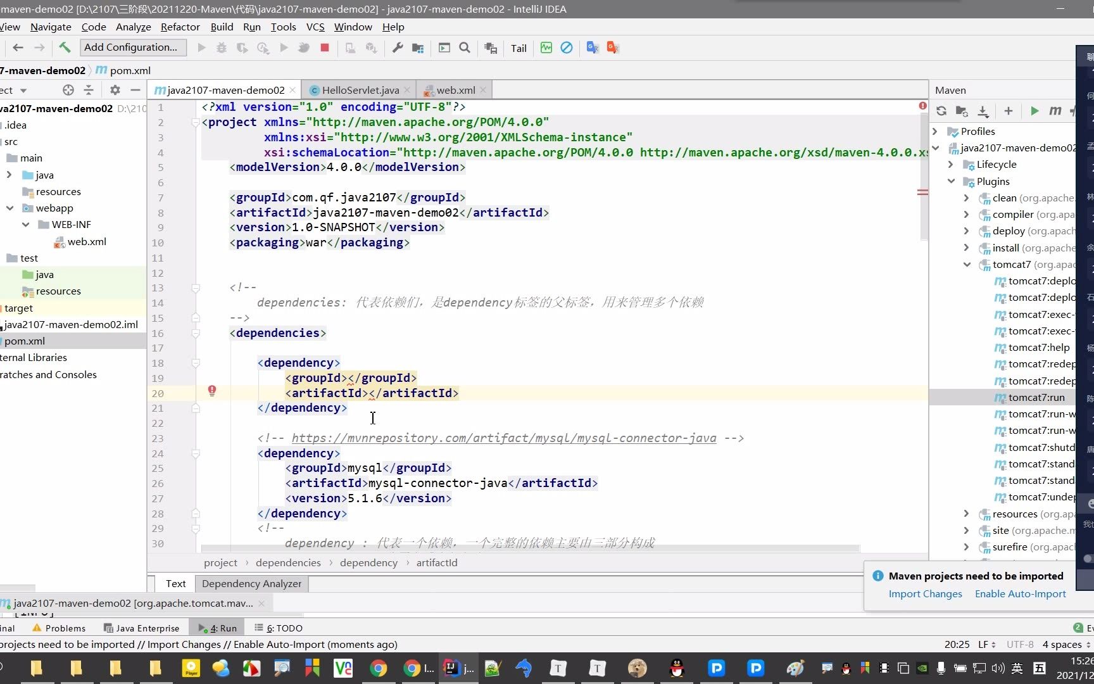
Task: Click the Execute Maven Goal m icon
Action: (x=1055, y=111)
